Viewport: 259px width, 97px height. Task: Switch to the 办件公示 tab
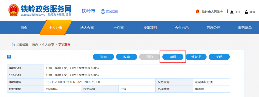[182, 28]
